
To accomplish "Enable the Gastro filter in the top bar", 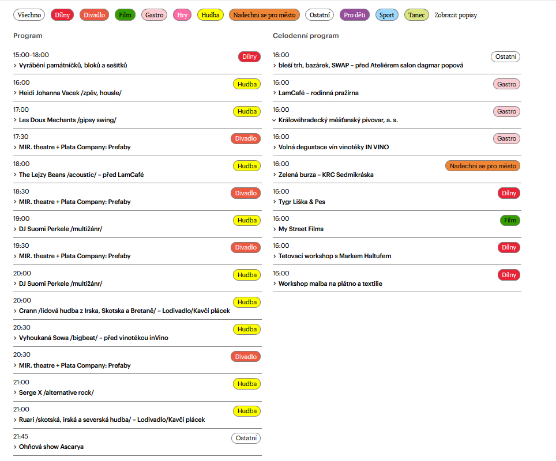I will pos(154,15).
